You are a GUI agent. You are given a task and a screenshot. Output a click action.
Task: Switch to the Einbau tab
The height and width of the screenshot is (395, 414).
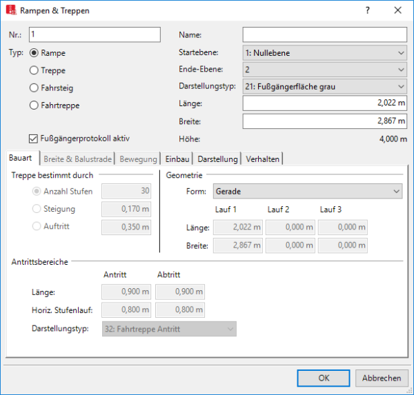pyautogui.click(x=176, y=159)
